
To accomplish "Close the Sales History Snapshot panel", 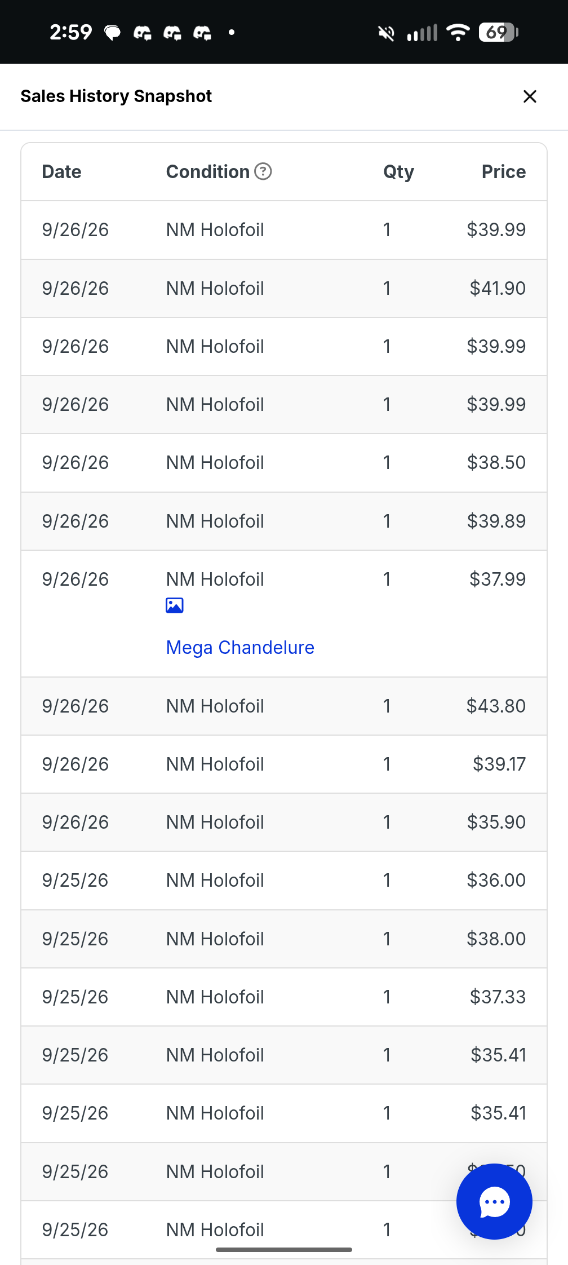I will [530, 96].
